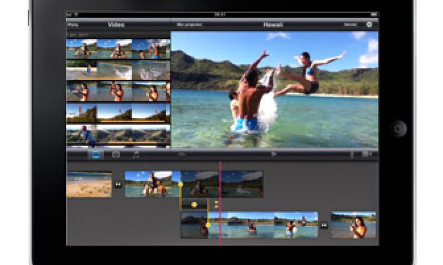Tap the text button left of the gear
The width and height of the screenshot is (443, 265).
(x=351, y=24)
